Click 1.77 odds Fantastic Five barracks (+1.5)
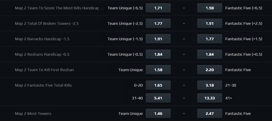272x121 pixels. click(209, 39)
